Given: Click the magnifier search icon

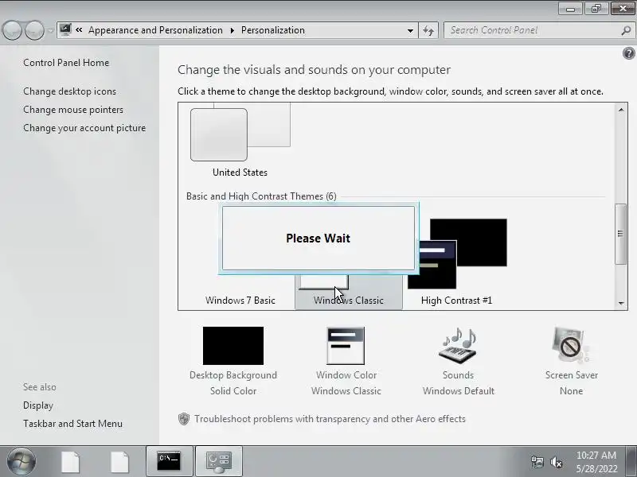Looking at the screenshot, I should point(626,30).
